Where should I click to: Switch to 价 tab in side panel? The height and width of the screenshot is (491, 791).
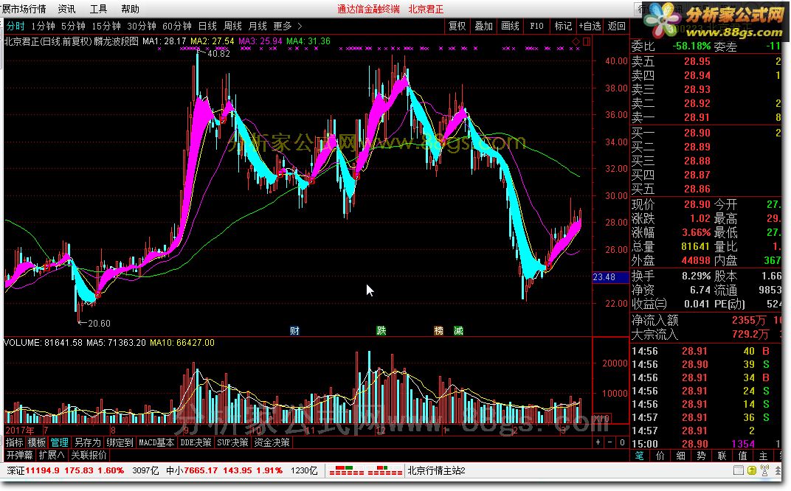click(660, 456)
